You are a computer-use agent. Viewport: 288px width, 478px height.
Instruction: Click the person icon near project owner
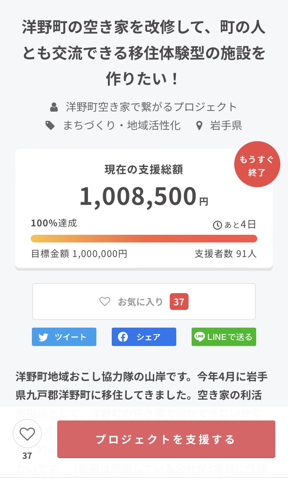pos(54,107)
